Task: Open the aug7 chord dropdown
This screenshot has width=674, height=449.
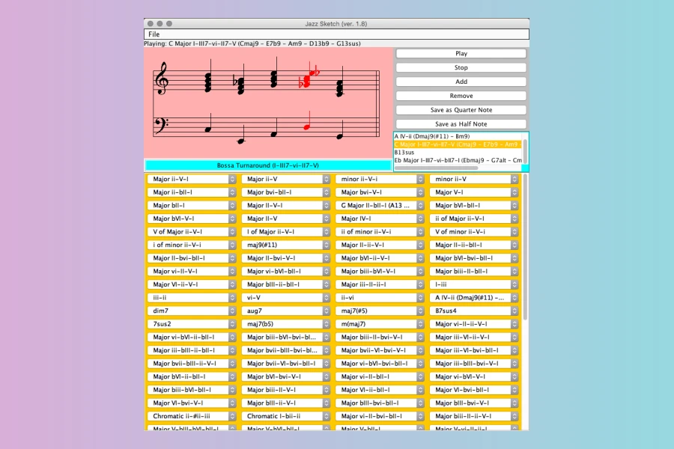Action: pos(286,311)
